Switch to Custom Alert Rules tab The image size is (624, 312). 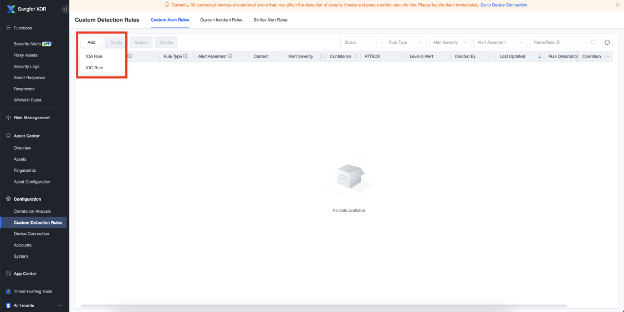(x=170, y=20)
